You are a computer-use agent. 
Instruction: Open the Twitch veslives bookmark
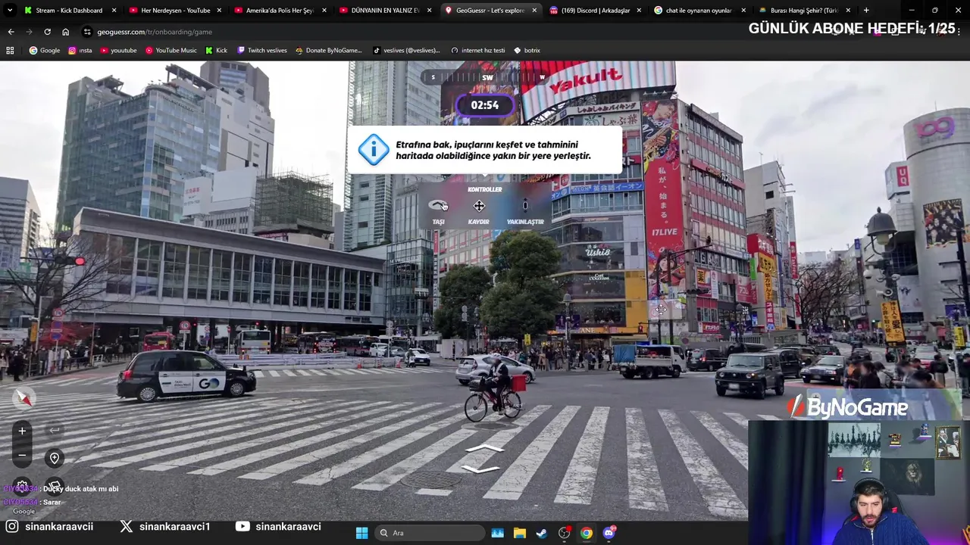262,51
